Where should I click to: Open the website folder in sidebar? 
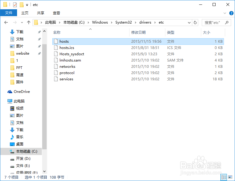coord(22,53)
